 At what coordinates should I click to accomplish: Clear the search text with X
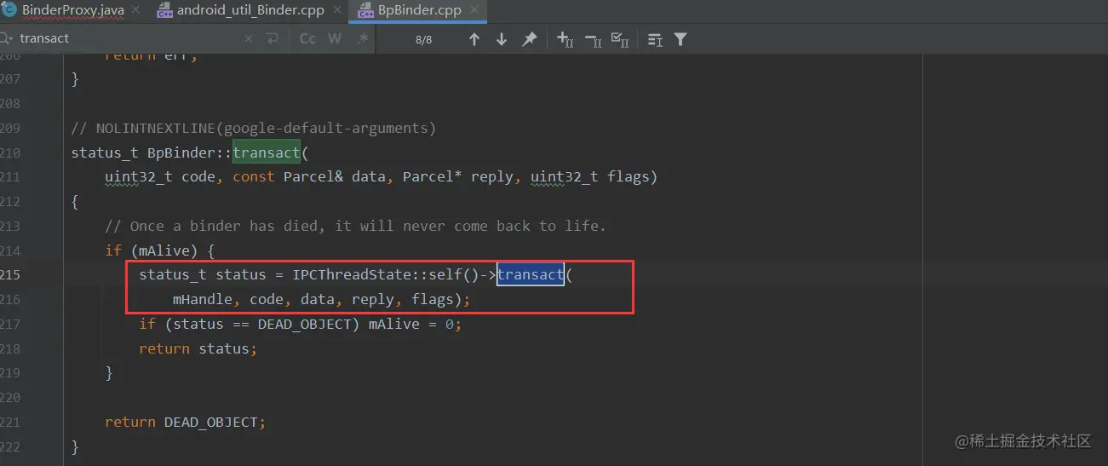click(x=249, y=38)
